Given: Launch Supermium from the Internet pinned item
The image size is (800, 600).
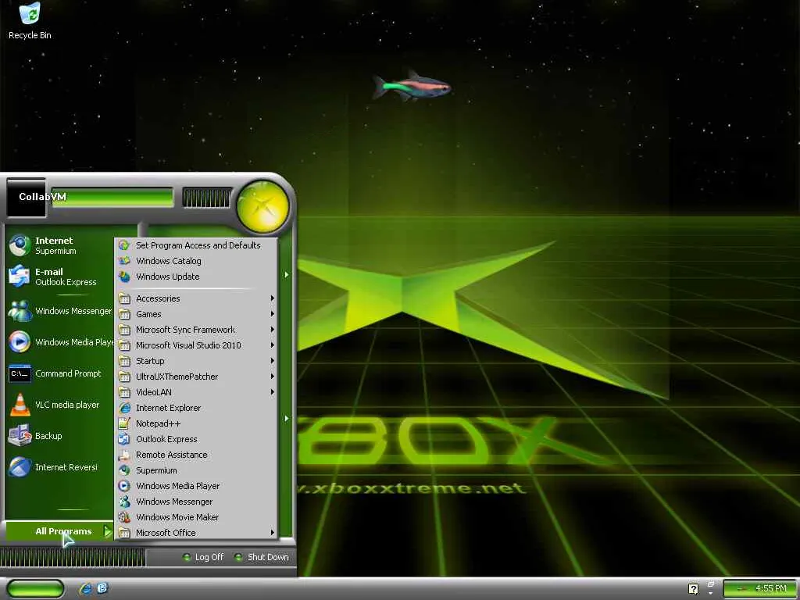Looking at the screenshot, I should tap(59, 245).
